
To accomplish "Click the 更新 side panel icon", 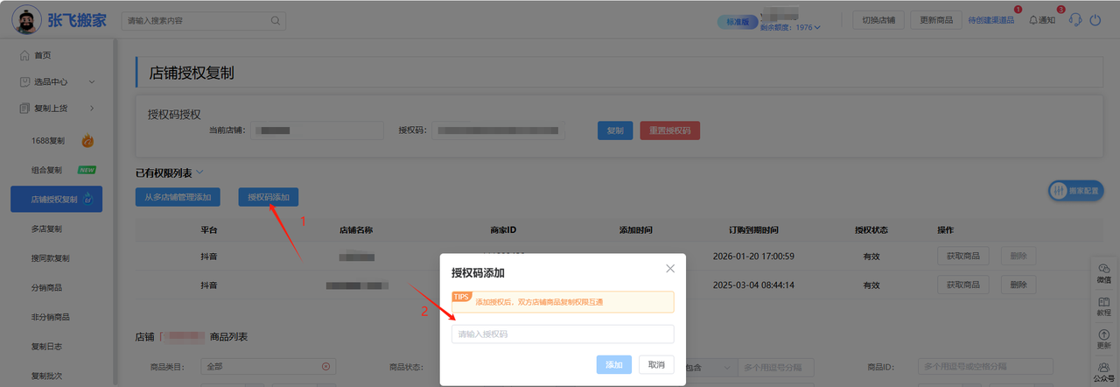I will (x=1103, y=340).
